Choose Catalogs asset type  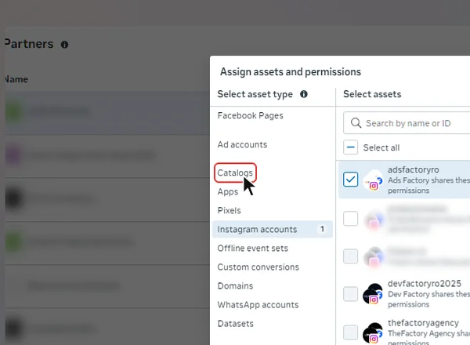[x=235, y=172]
